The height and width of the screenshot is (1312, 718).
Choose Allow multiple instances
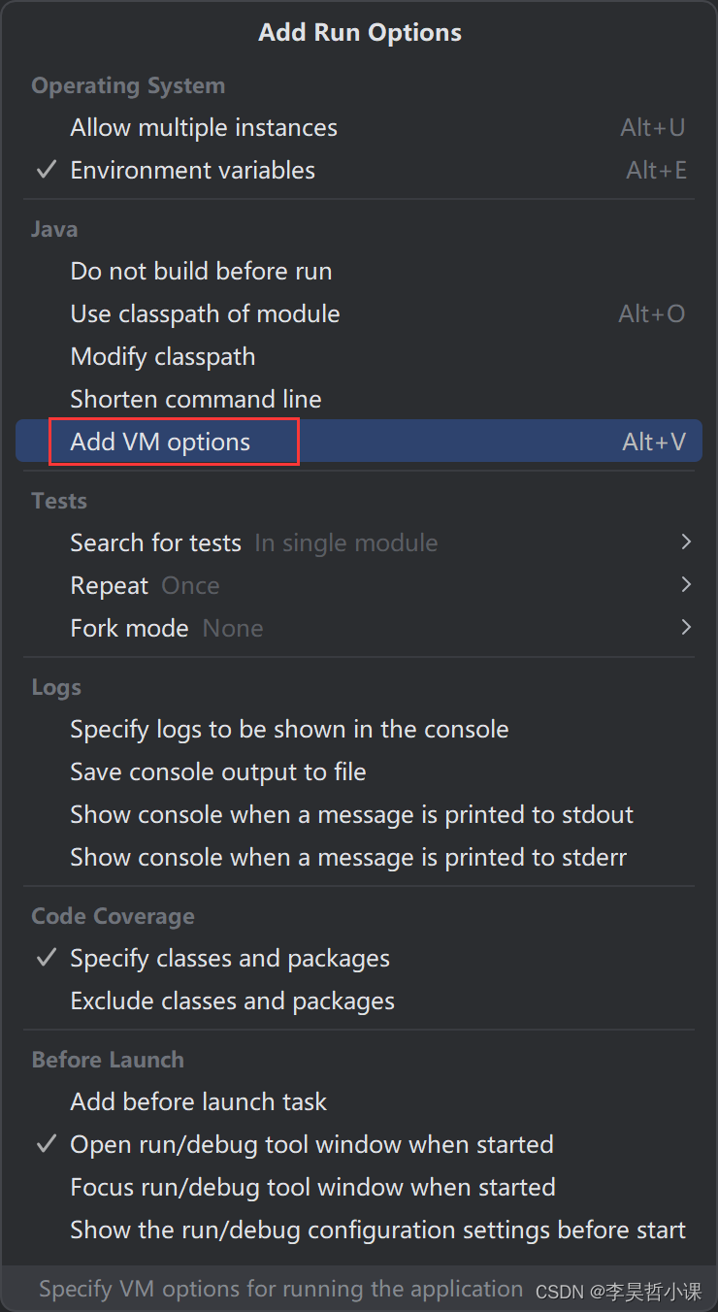(x=359, y=127)
